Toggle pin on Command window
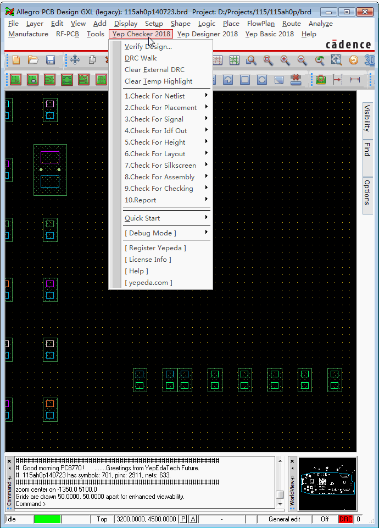Screen dimensions: 379x528 [9, 477]
